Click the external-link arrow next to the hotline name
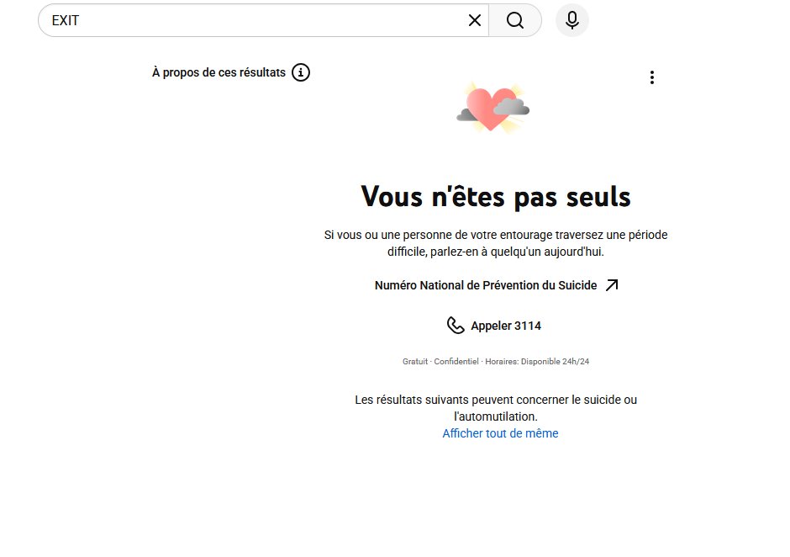This screenshot has height=557, width=790. [x=613, y=284]
